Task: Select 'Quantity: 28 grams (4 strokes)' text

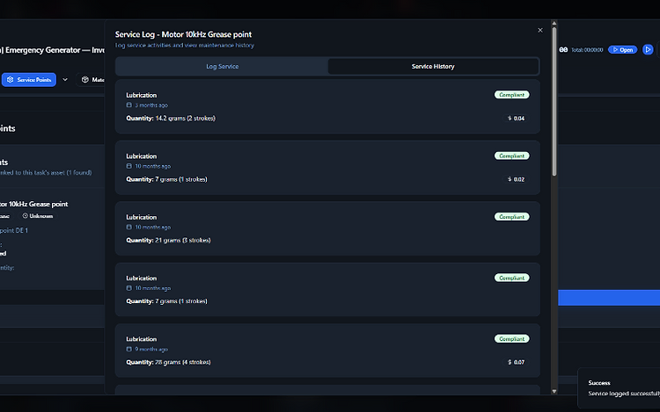Action: tap(168, 362)
